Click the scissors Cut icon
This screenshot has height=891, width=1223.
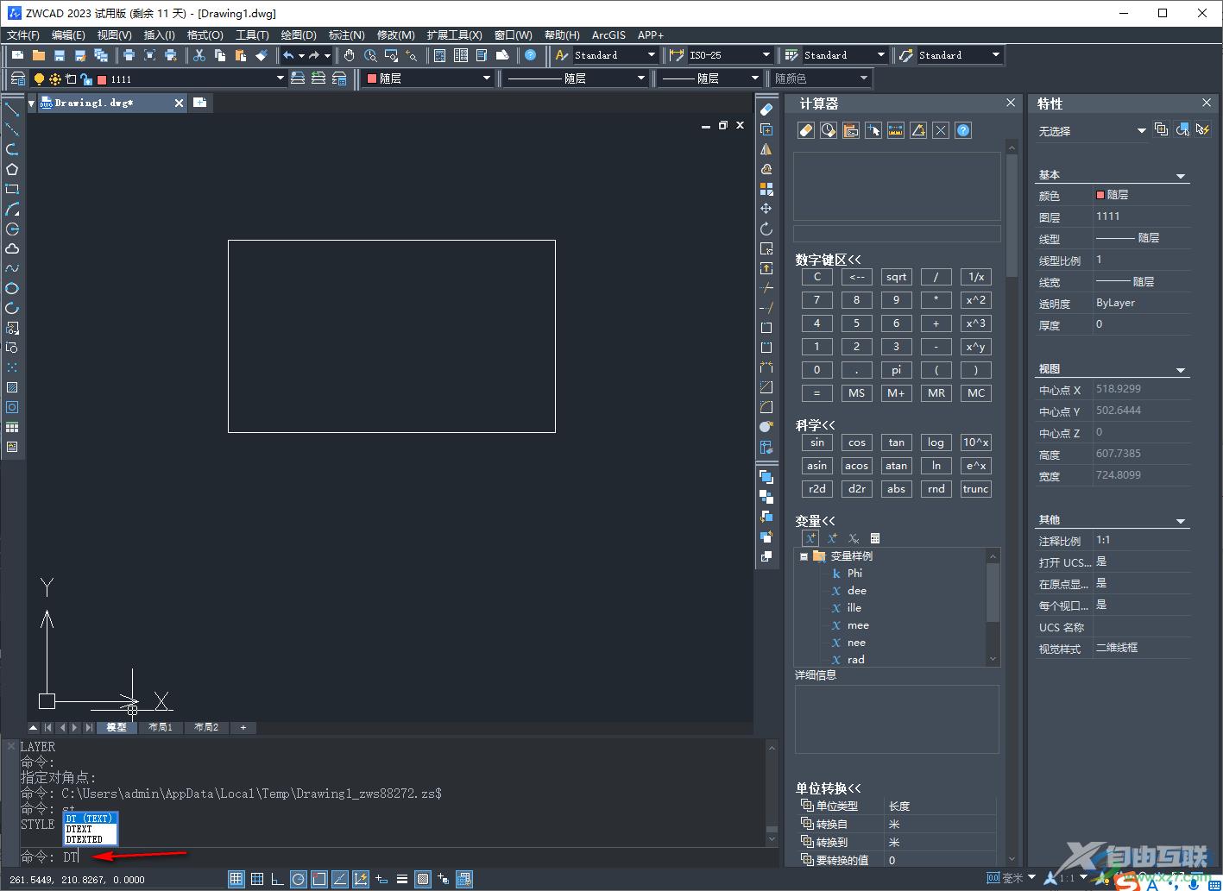199,55
